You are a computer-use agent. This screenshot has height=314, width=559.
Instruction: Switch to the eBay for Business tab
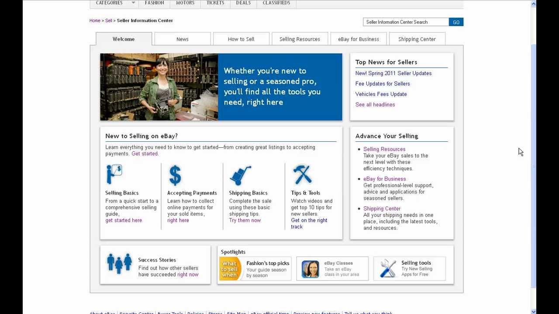[359, 39]
